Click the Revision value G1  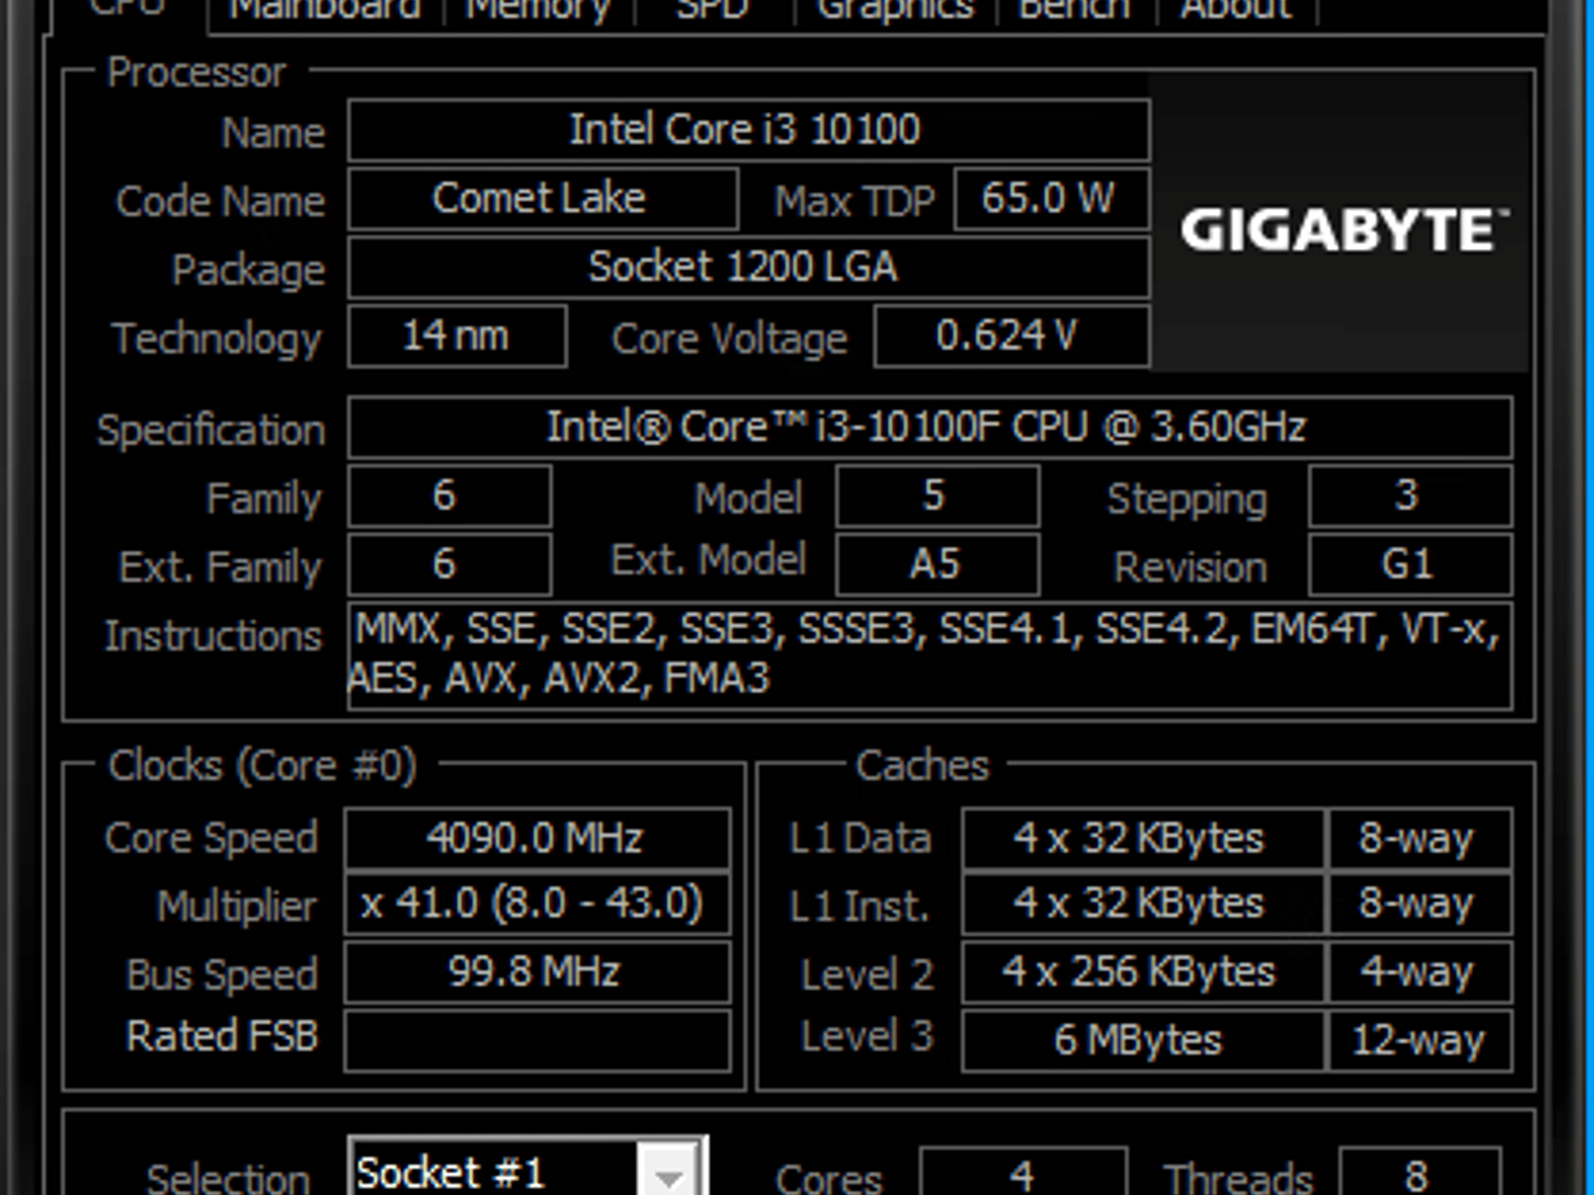coord(1410,564)
